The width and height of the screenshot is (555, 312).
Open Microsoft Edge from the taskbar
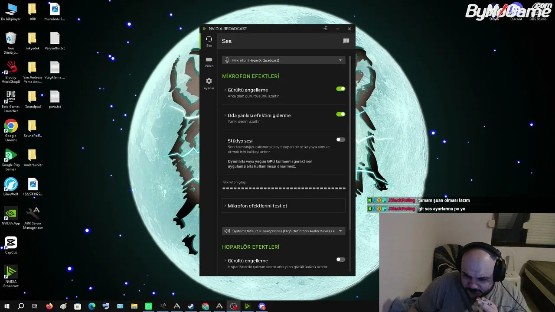(92, 306)
